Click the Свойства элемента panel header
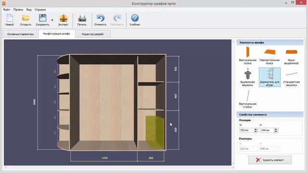308x173 pixels. (x=269, y=114)
